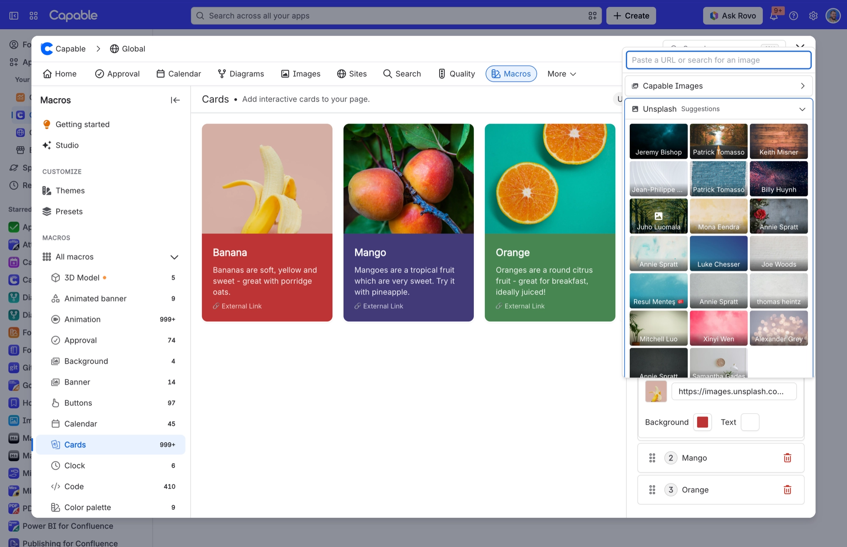Choose Keith Misner image thumbnail
This screenshot has height=547, width=847.
click(778, 141)
